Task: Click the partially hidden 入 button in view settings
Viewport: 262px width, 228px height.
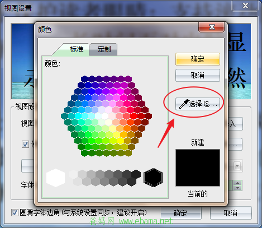Action: pos(235,124)
